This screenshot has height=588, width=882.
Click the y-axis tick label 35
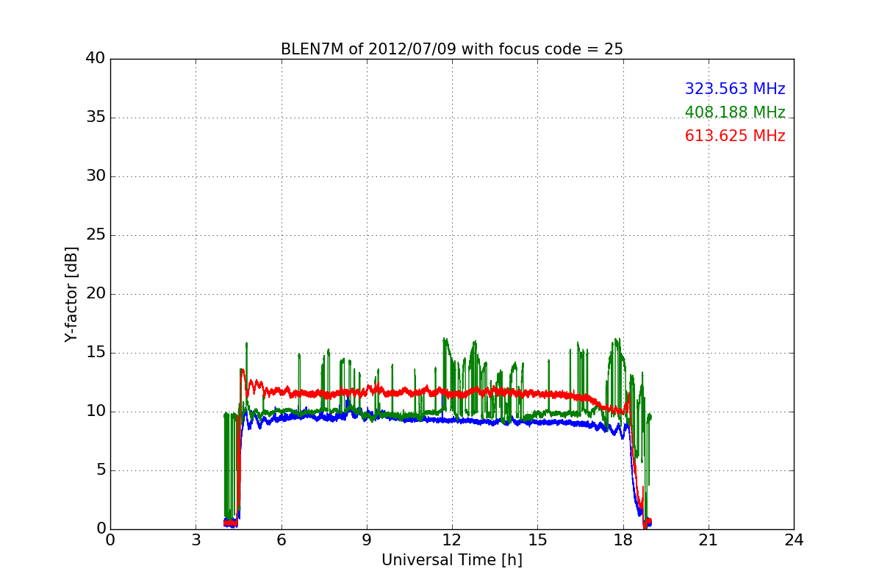coord(96,118)
